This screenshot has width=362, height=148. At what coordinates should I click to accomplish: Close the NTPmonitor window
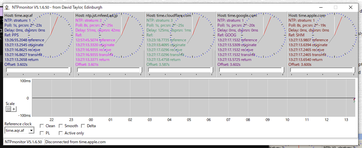pyautogui.click(x=350, y=7)
